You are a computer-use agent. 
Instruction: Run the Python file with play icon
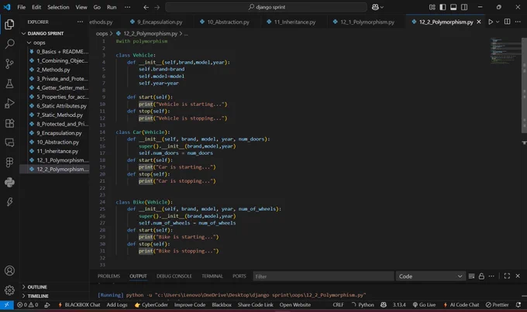point(491,22)
